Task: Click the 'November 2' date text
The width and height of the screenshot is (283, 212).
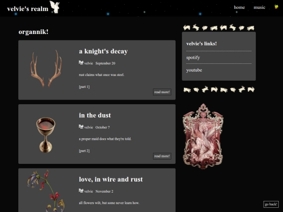Action: tap(104, 192)
